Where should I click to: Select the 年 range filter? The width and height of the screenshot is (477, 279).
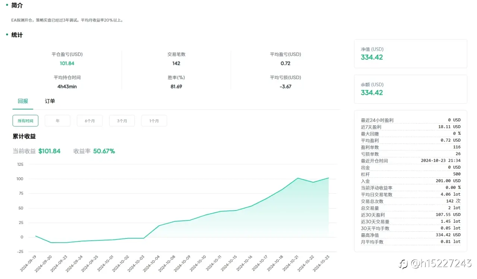point(57,121)
